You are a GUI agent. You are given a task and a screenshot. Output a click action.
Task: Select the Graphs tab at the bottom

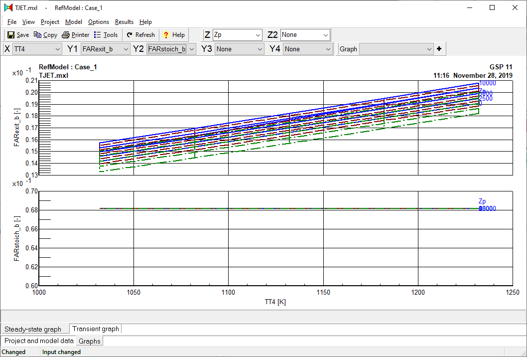(89, 341)
